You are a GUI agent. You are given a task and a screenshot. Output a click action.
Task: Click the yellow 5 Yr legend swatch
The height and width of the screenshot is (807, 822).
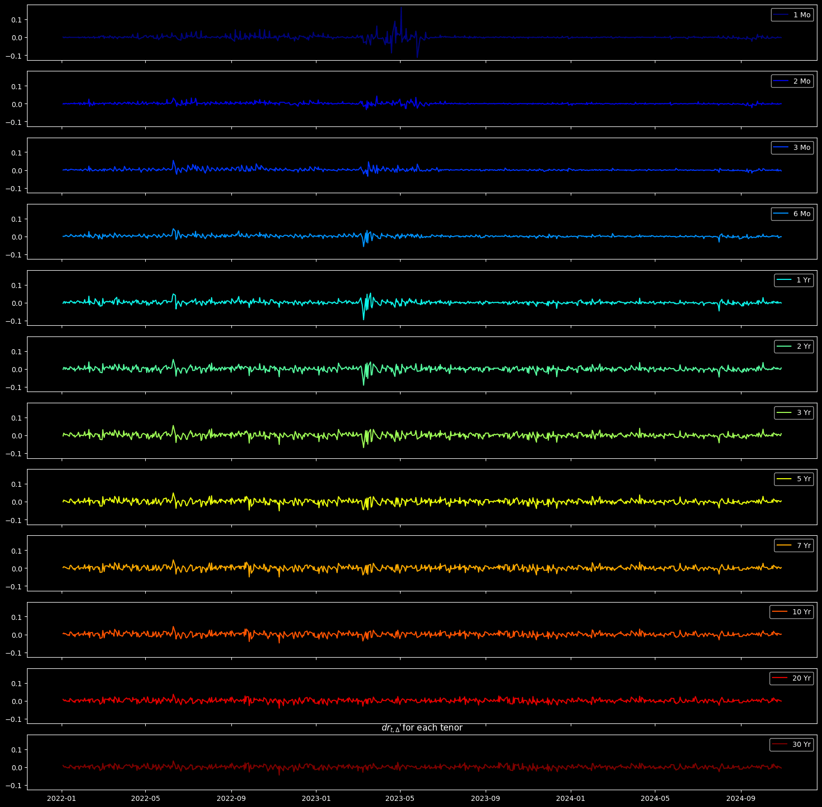(x=784, y=479)
